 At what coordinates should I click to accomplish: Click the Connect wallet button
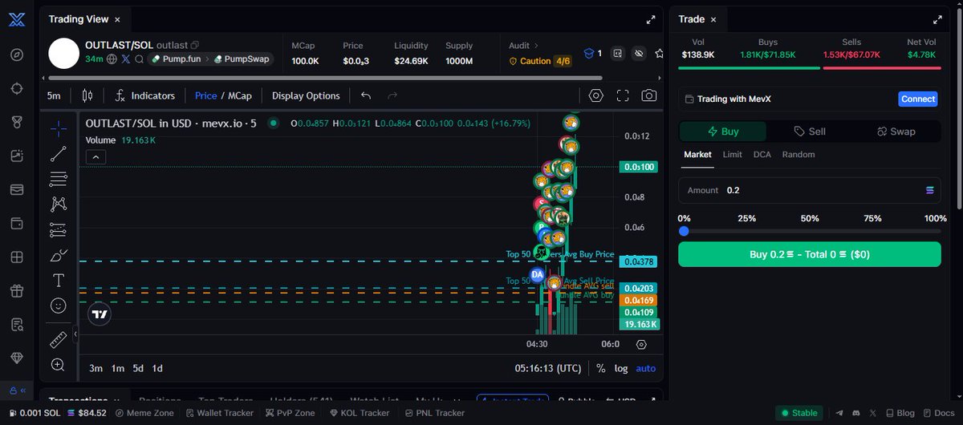[x=918, y=99]
